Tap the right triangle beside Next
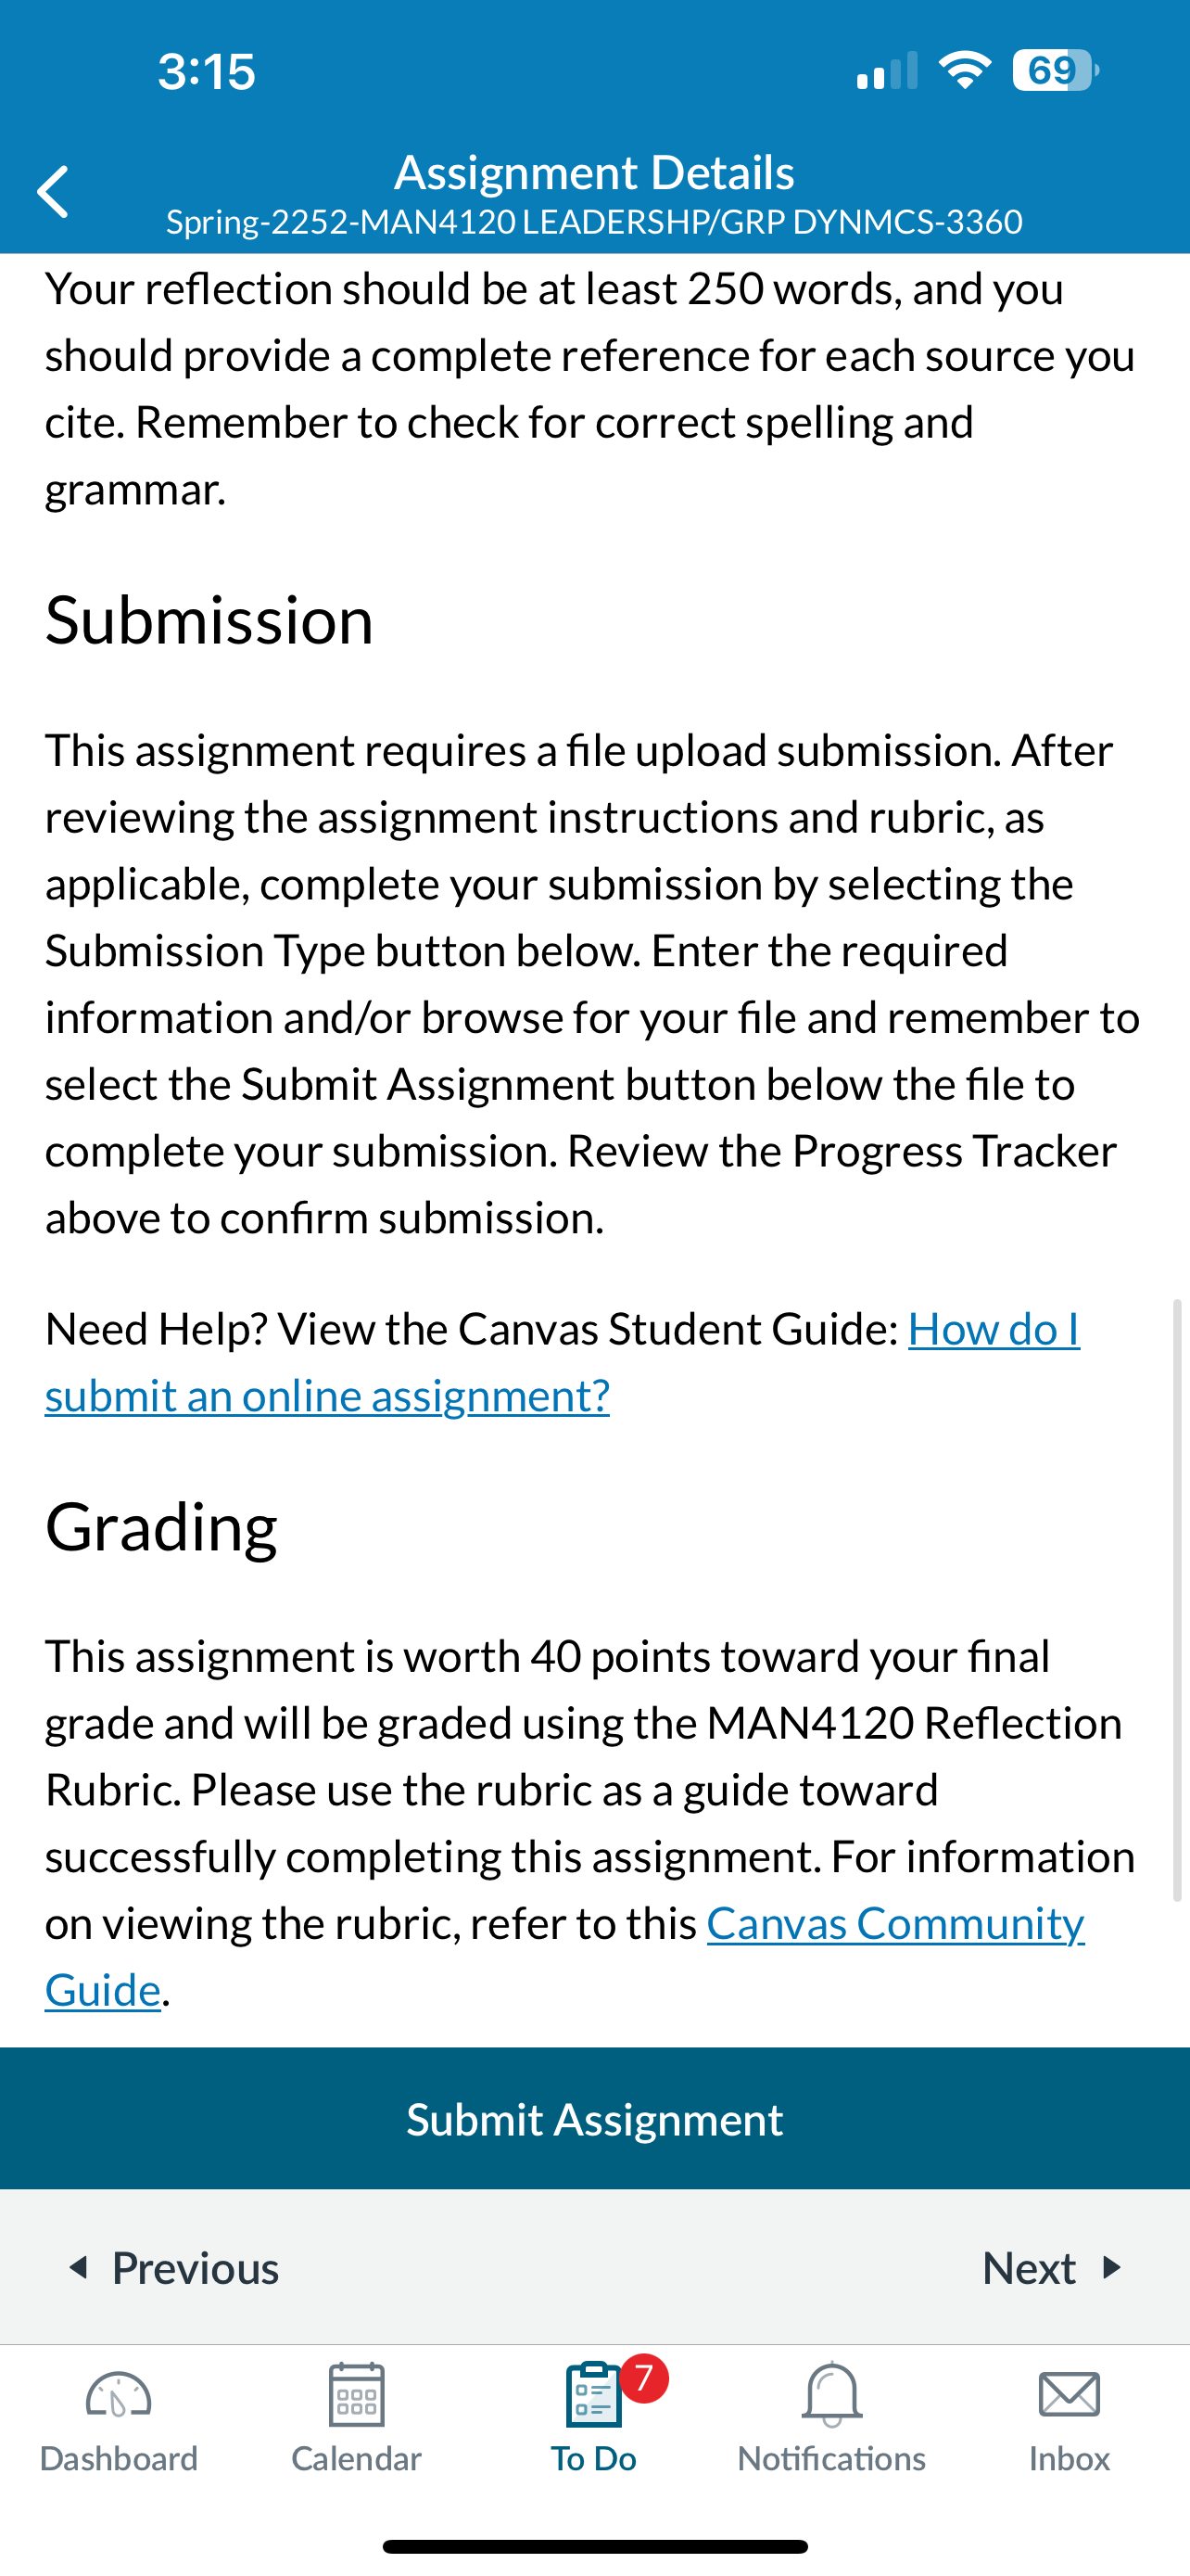1190x2576 pixels. click(x=1111, y=2267)
